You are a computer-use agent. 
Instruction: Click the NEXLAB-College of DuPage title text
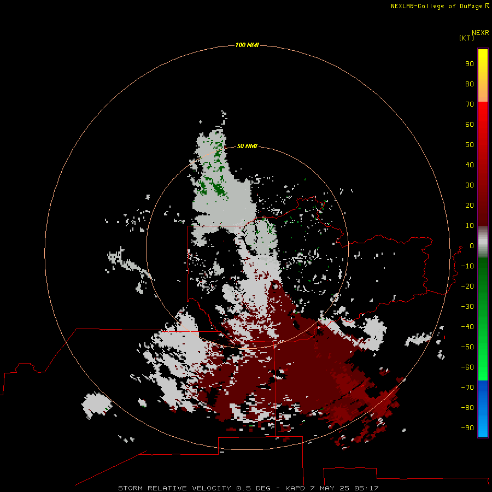pos(440,6)
